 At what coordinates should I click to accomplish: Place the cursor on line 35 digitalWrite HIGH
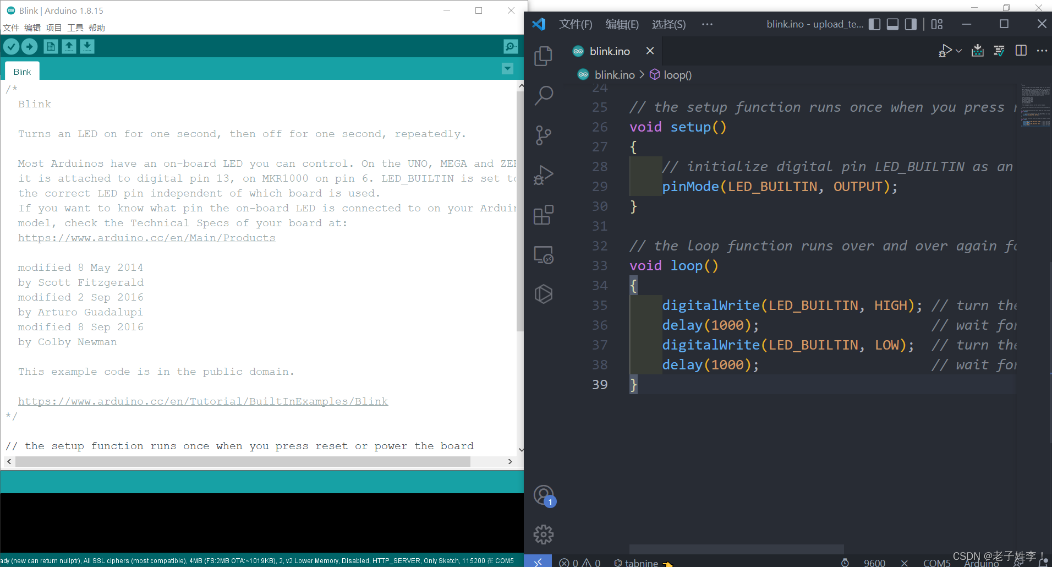[x=792, y=306]
